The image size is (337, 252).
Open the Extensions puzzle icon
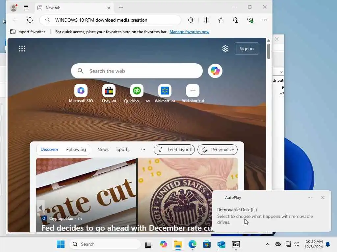[x=191, y=20]
